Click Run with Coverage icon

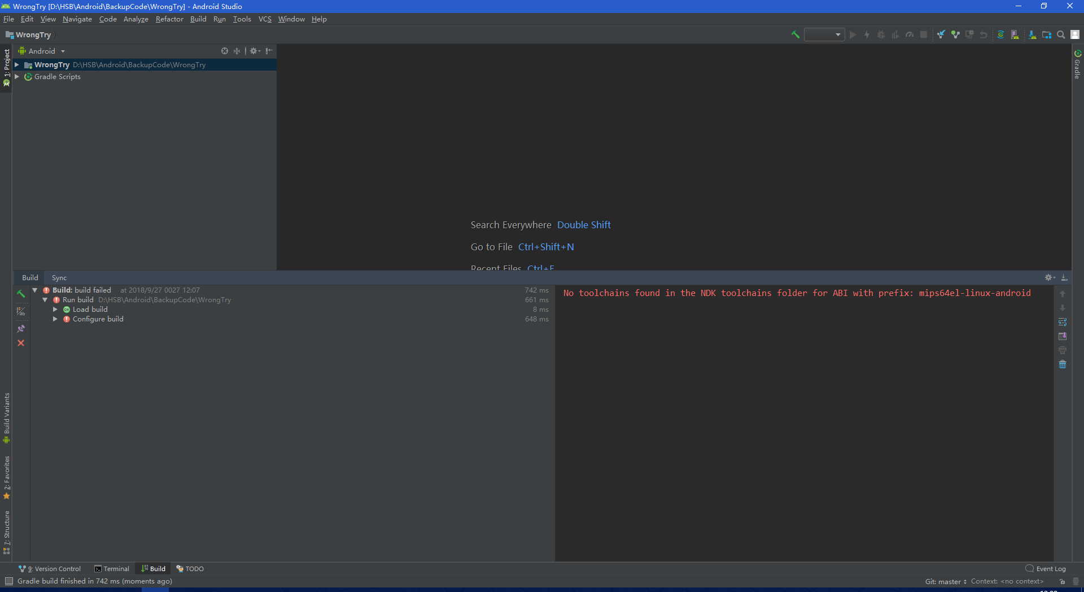895,34
